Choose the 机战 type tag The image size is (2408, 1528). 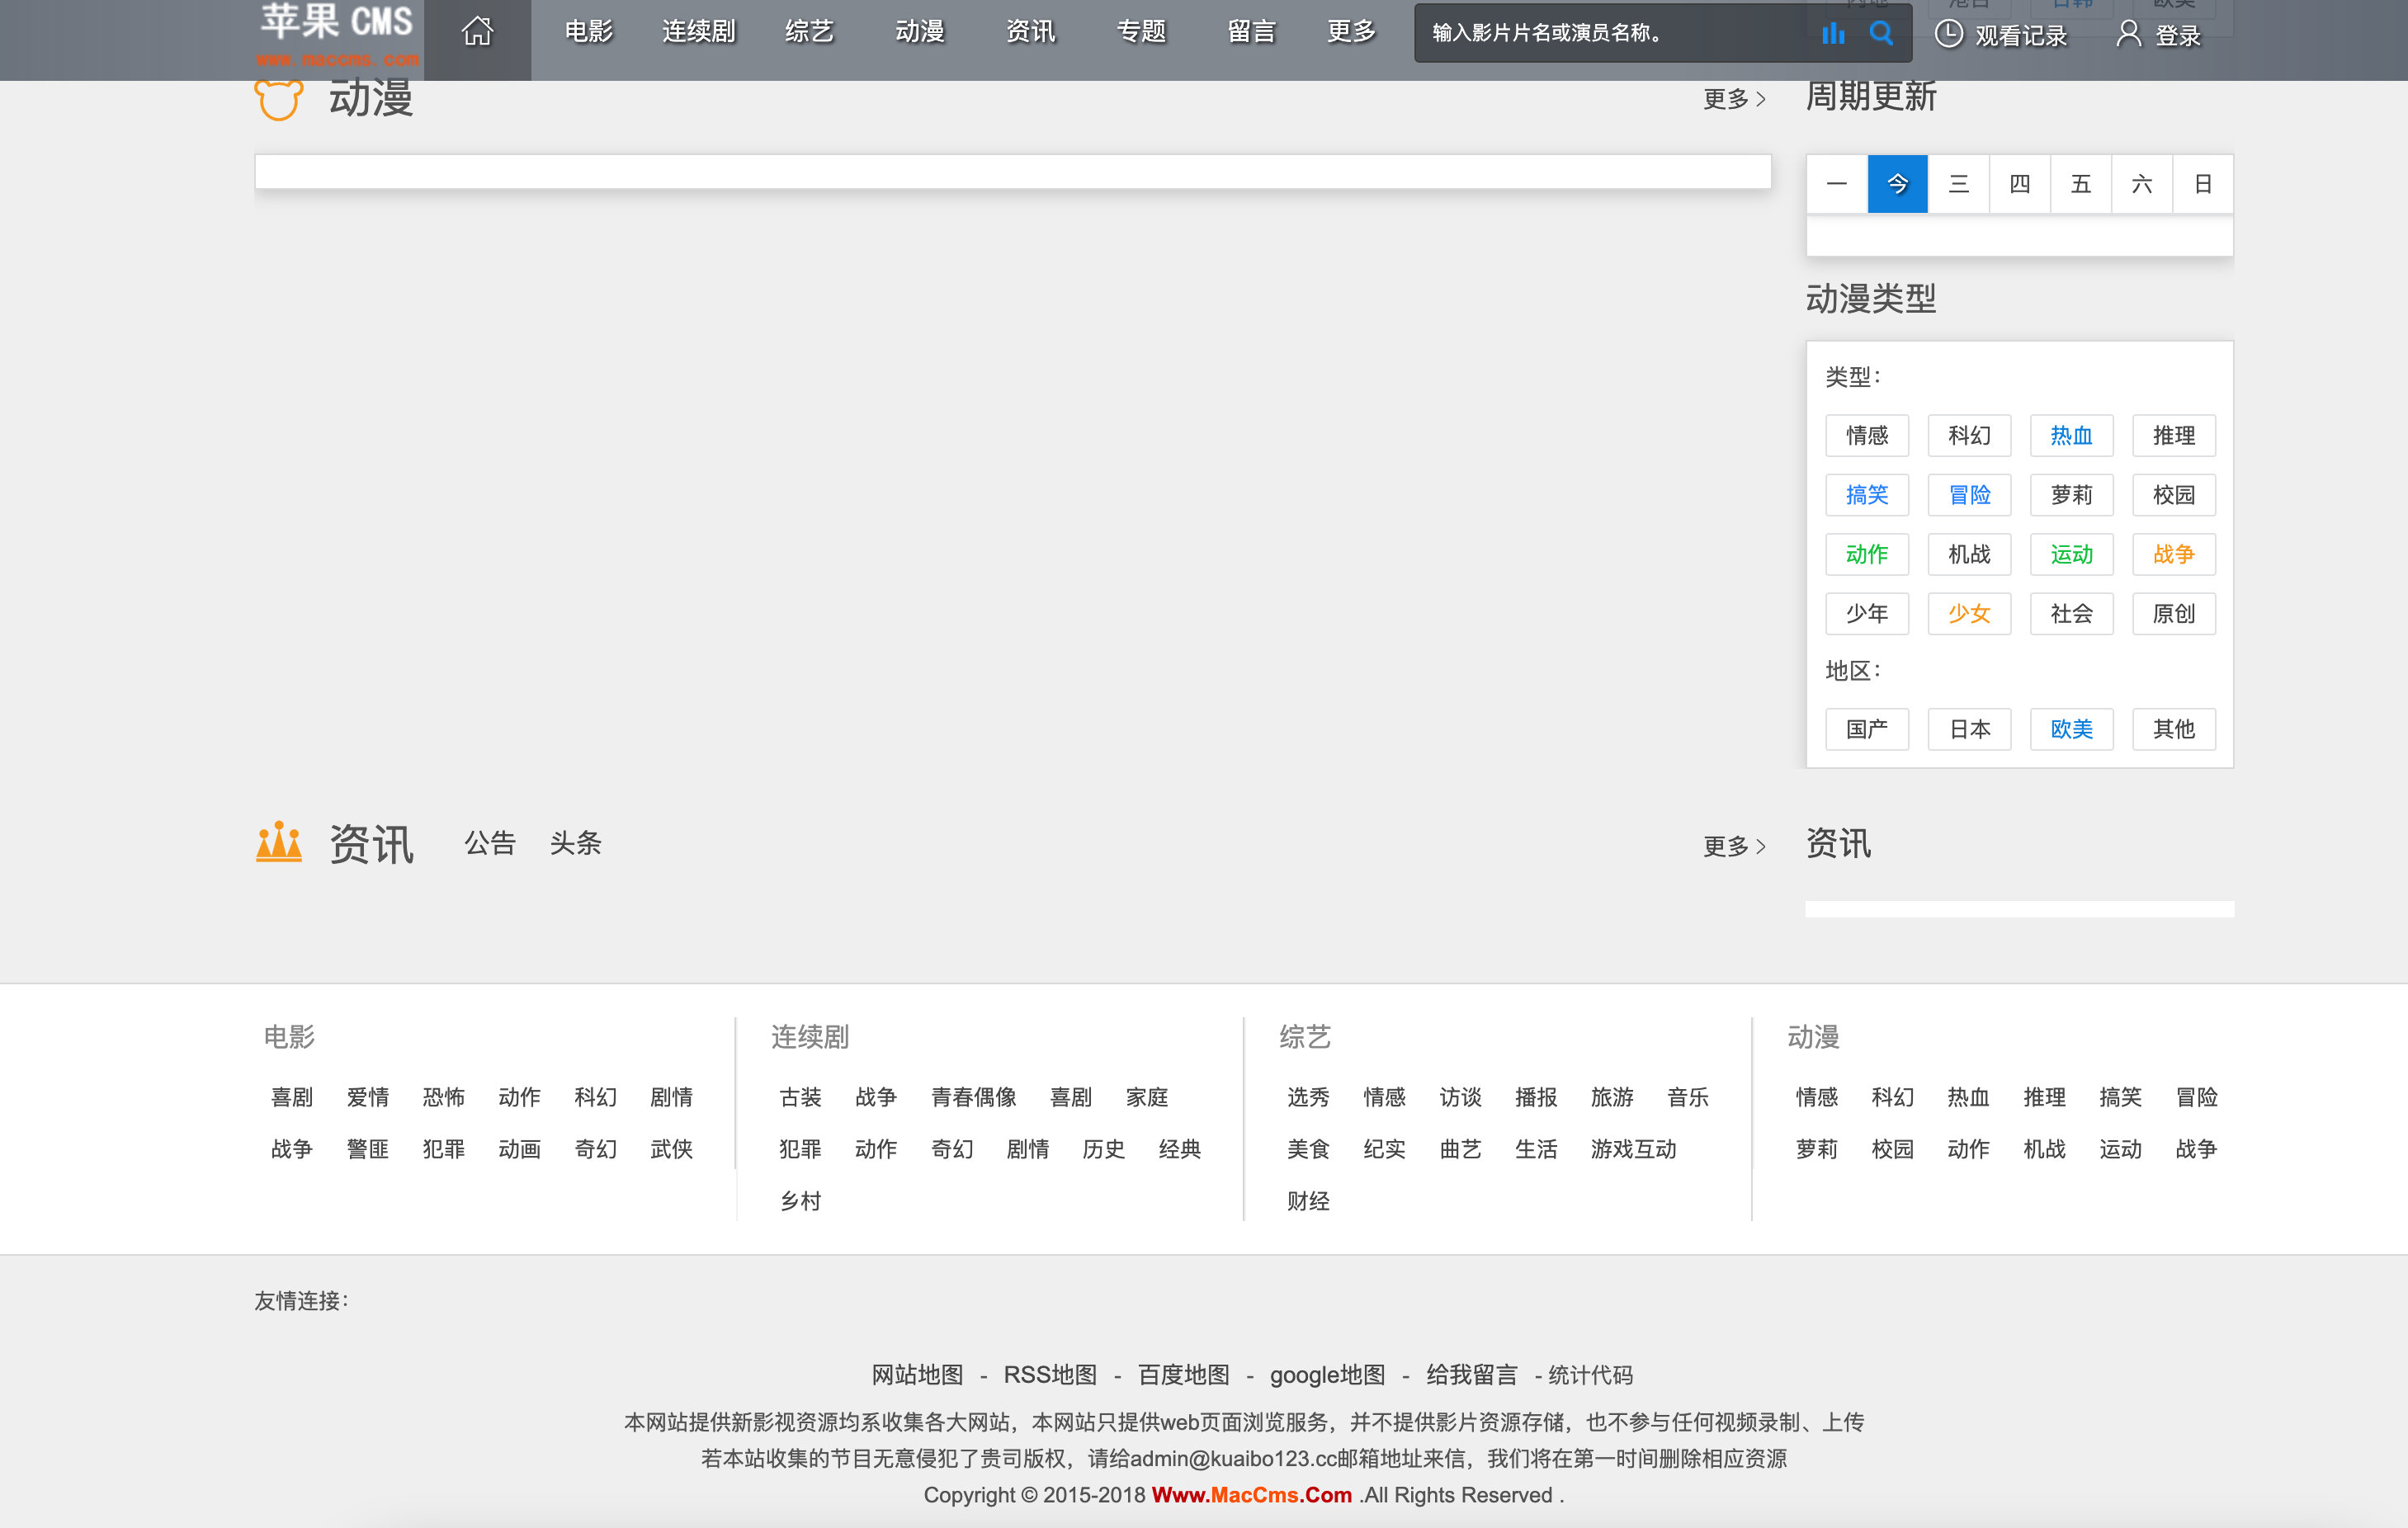coord(1969,554)
